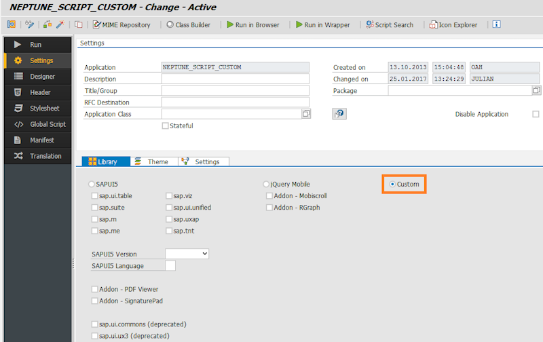Select the Custom radio button
This screenshot has width=543, height=342.
tap(392, 184)
